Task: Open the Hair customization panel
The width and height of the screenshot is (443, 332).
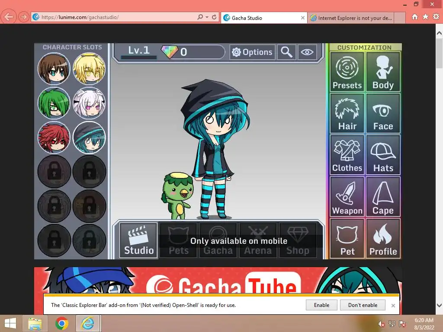Action: [347, 113]
